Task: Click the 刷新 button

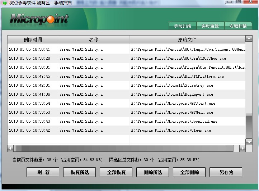Action: [x=43, y=172]
